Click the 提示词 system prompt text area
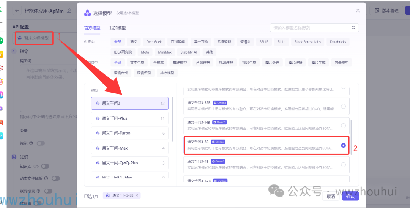 [49, 88]
